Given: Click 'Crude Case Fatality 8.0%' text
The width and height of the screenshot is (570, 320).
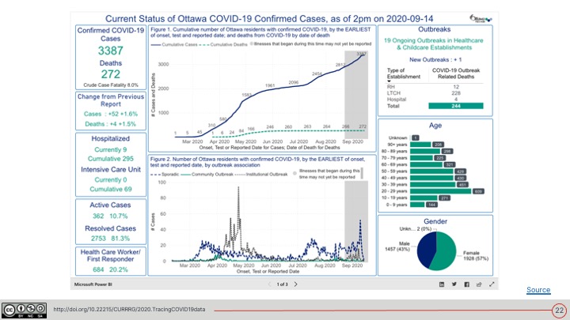Looking at the screenshot, I should click(111, 85).
